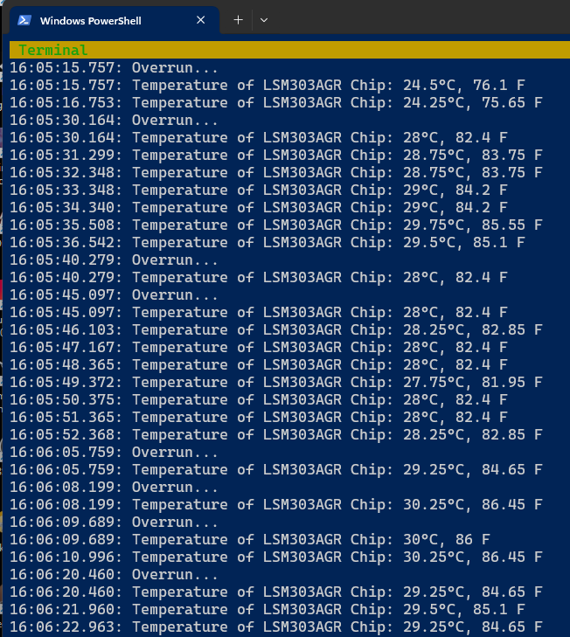Click the Overrun line at 16:06:20.460
This screenshot has height=637, width=570.
114,574
